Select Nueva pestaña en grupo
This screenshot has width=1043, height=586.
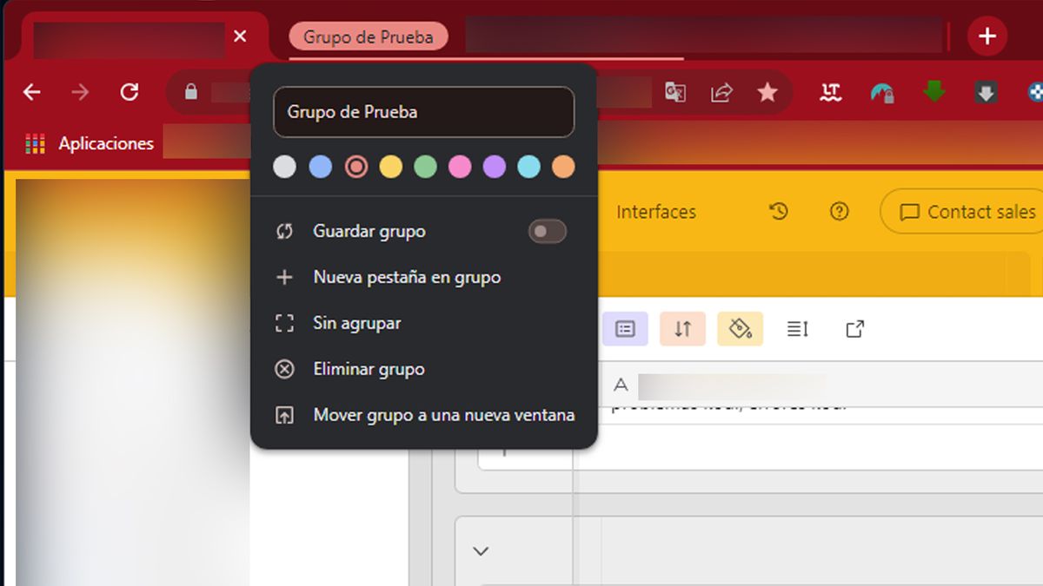click(405, 277)
